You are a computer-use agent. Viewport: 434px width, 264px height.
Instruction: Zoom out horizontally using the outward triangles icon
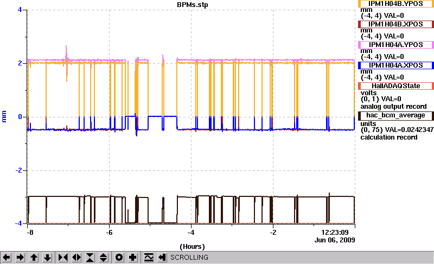click(76, 258)
